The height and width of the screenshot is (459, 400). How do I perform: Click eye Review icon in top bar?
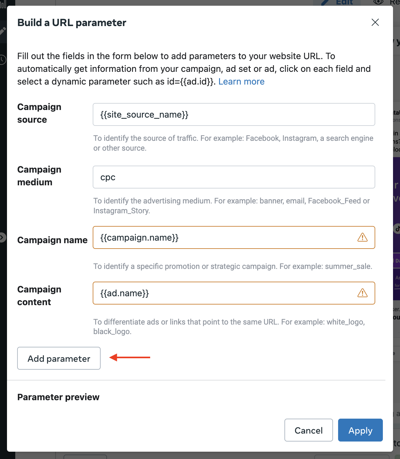point(378,2)
